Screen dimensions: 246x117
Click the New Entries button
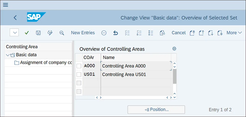[83, 33]
